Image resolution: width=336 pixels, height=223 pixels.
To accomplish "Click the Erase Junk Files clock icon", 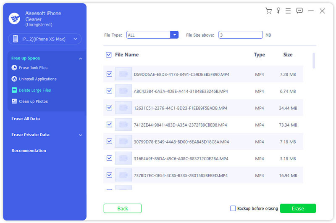I will tap(14, 68).
